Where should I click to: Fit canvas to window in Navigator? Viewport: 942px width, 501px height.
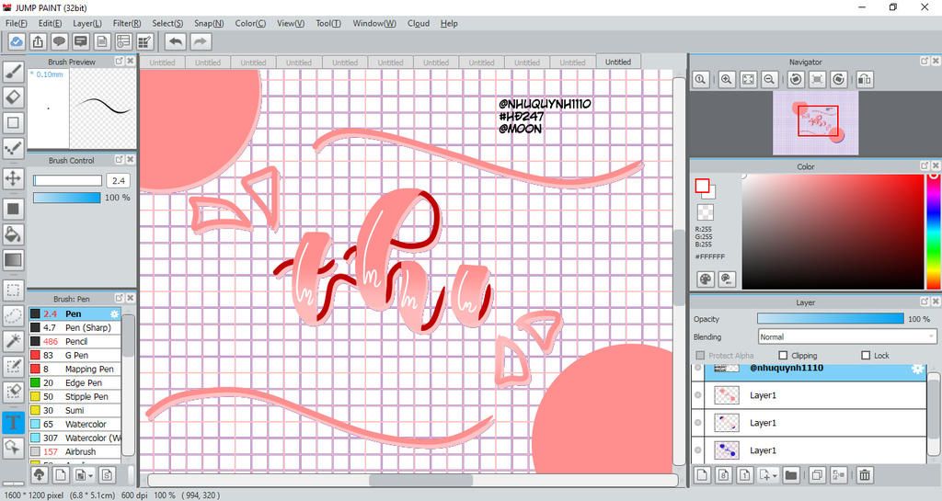pos(748,79)
